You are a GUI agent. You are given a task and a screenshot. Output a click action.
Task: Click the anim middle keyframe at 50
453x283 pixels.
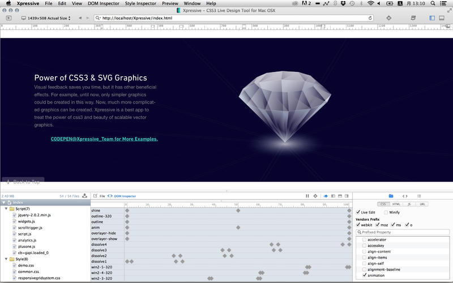coord(238,228)
